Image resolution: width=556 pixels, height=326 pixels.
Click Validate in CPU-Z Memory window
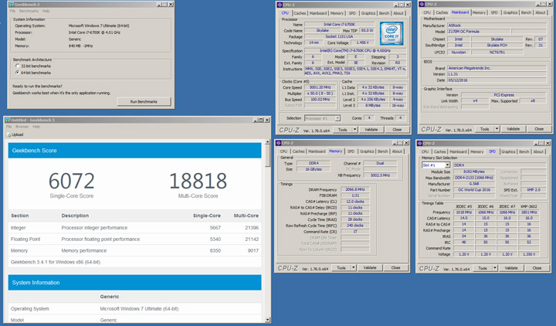click(x=370, y=268)
